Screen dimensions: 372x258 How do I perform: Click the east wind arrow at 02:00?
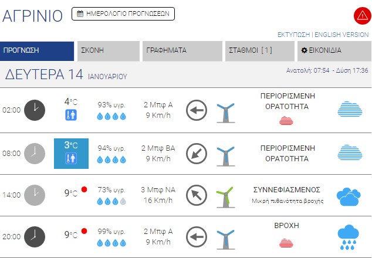[197, 110]
